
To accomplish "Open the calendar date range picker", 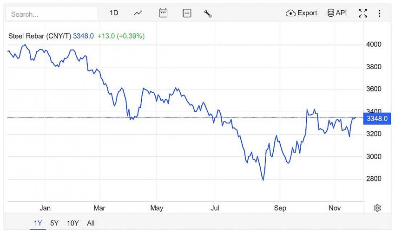I will pyautogui.click(x=163, y=13).
